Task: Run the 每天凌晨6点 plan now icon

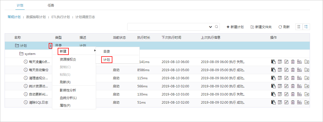Action: (280, 62)
